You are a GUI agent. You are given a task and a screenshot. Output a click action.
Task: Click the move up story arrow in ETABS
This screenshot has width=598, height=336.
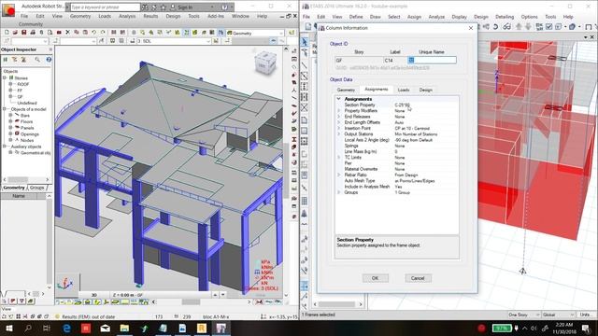[519, 27]
